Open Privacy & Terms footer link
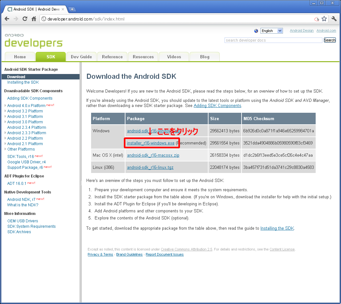 tap(100, 254)
